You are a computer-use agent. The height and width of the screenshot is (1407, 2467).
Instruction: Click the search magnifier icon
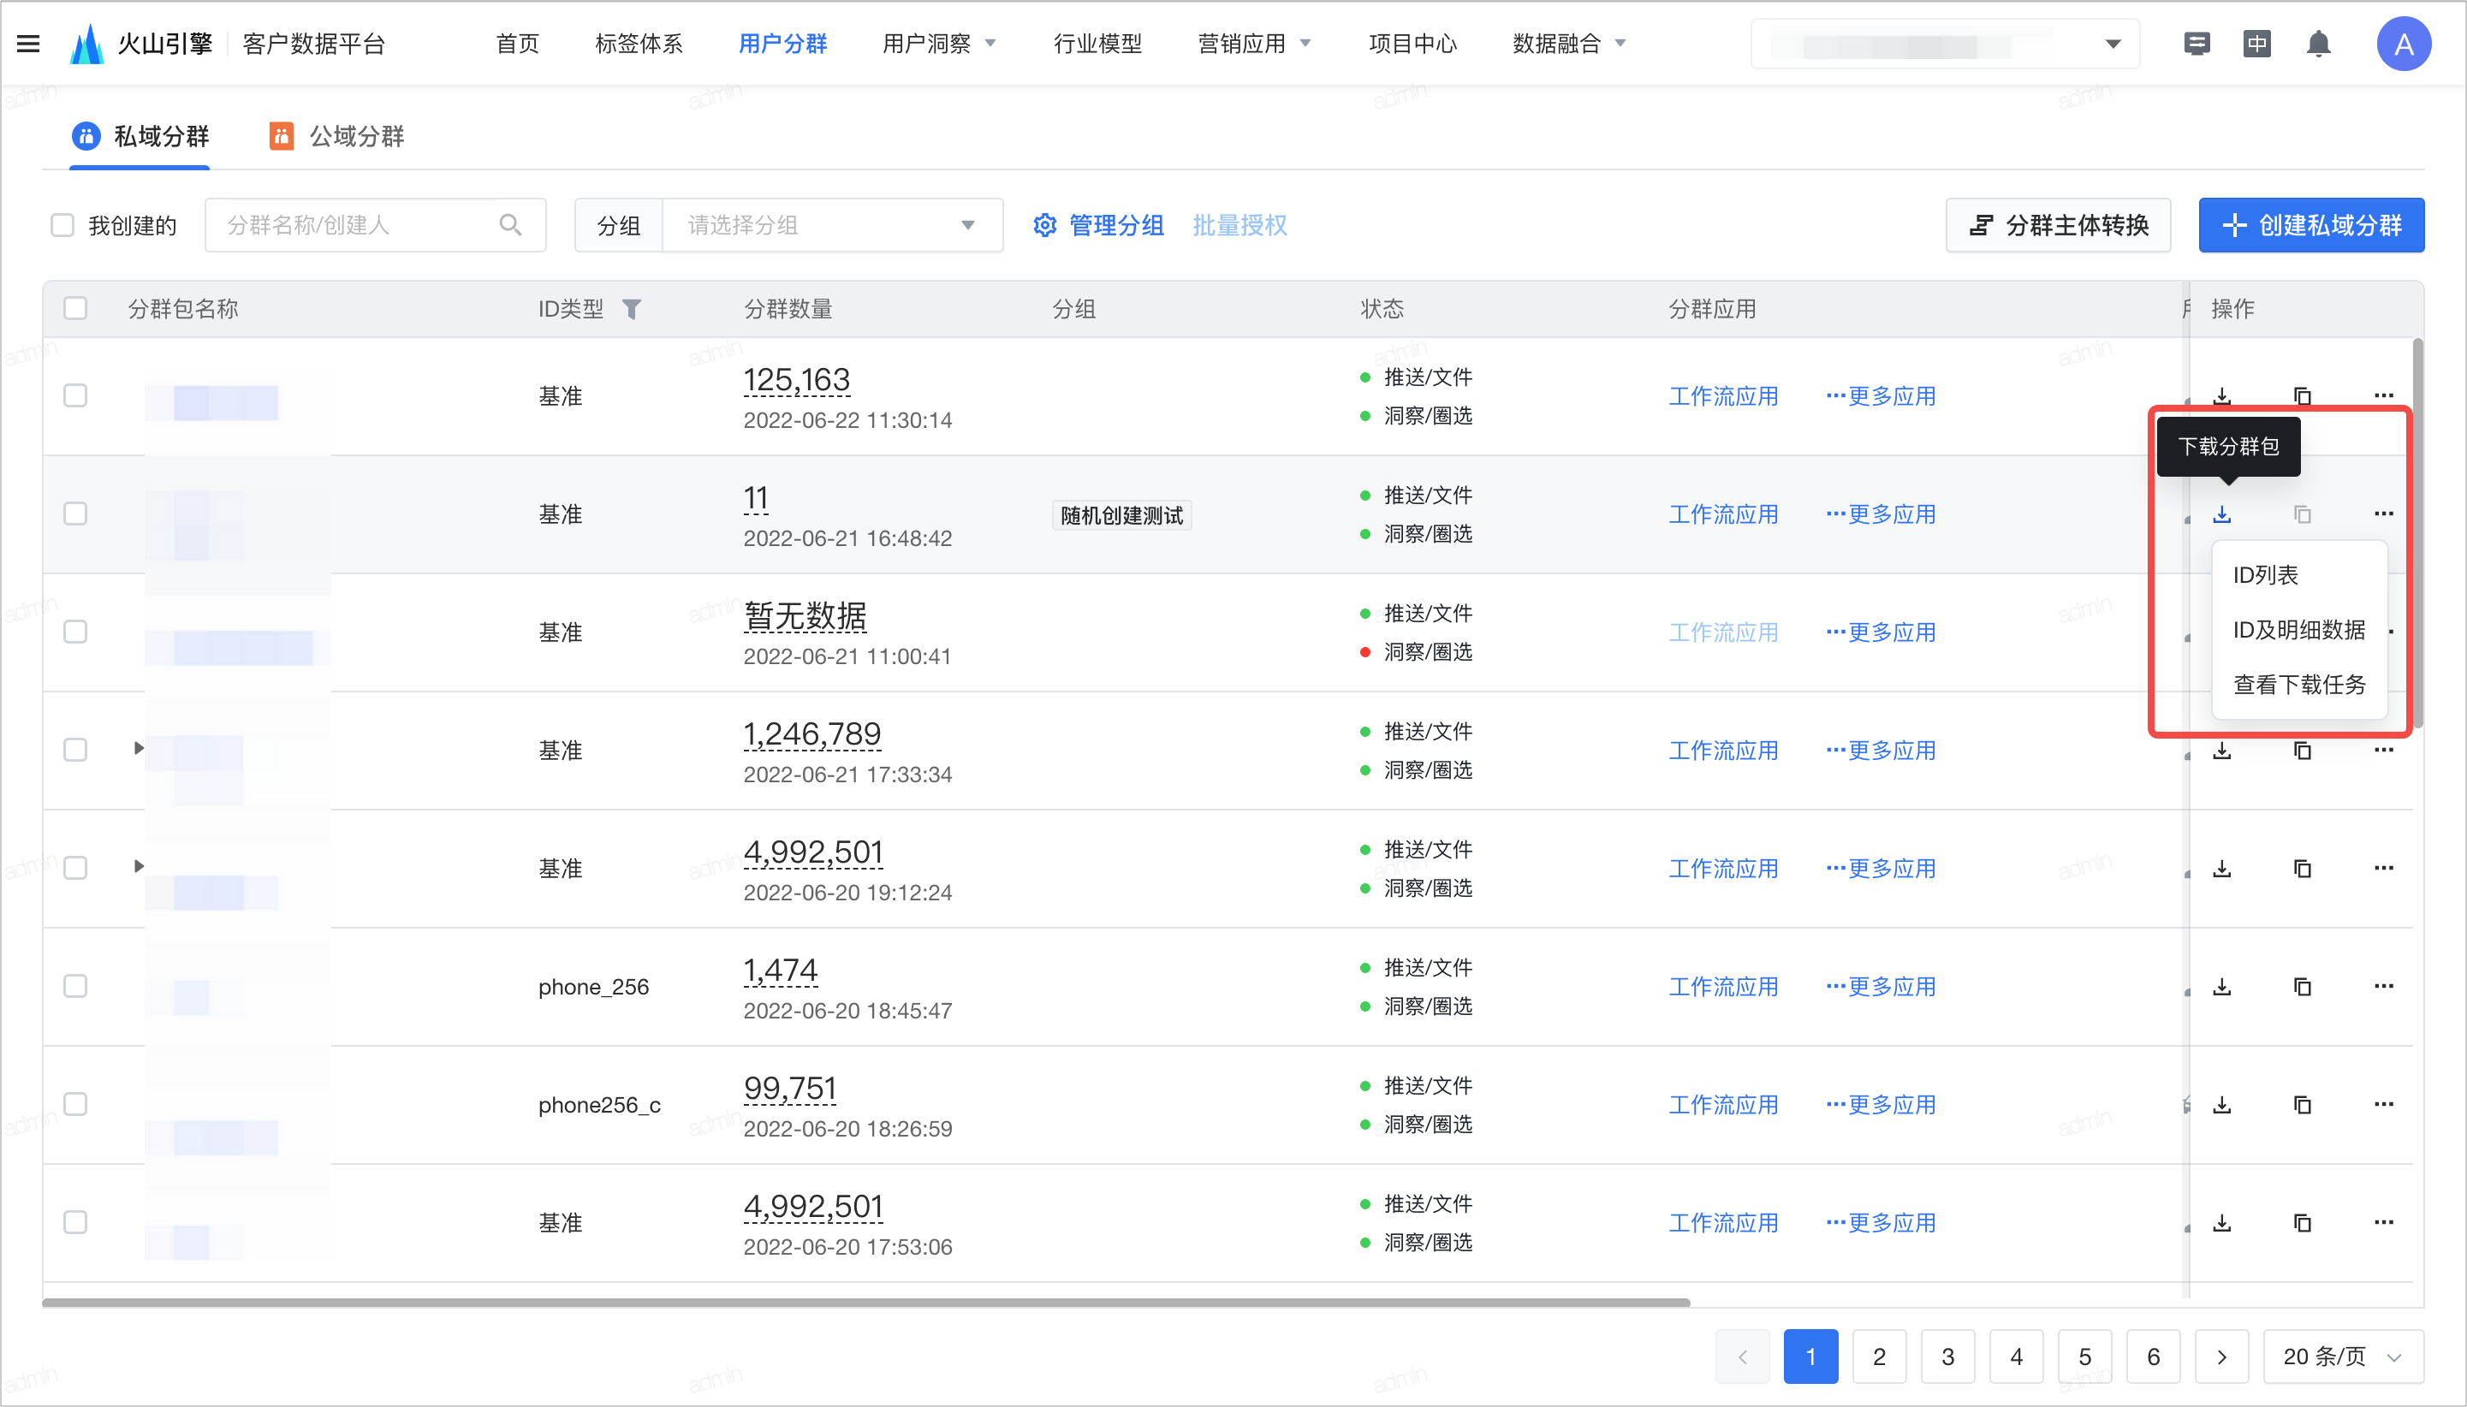pos(510,225)
